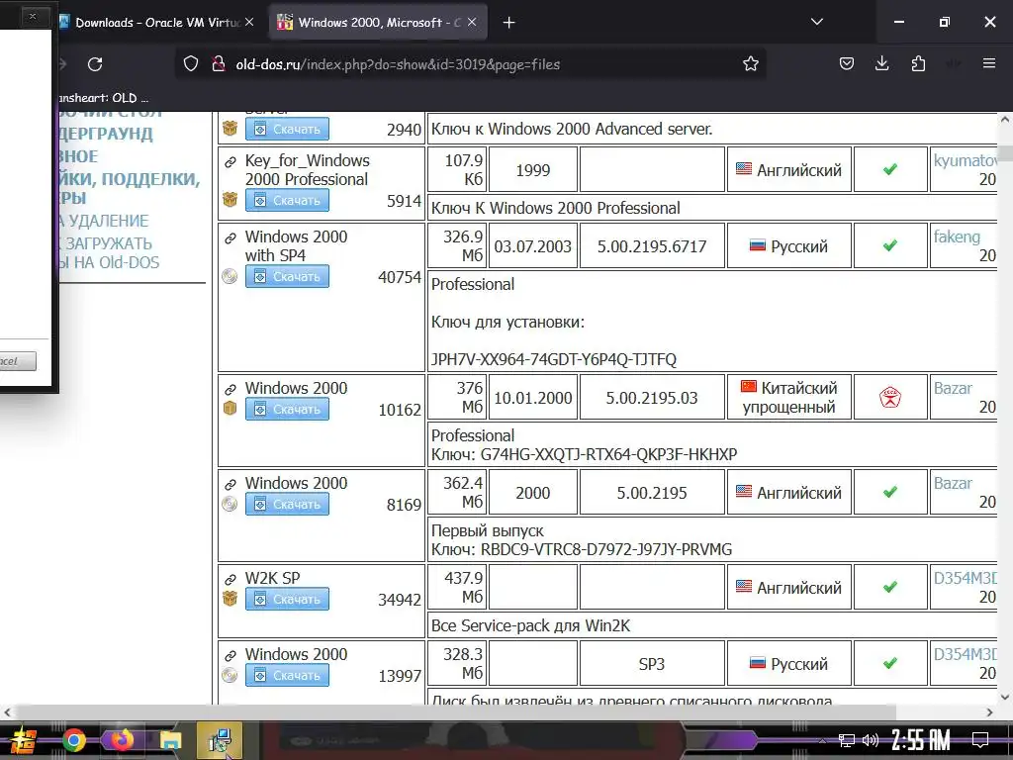Open the taskbar volume icon
Viewport: 1013px width, 760px height.
[871, 740]
